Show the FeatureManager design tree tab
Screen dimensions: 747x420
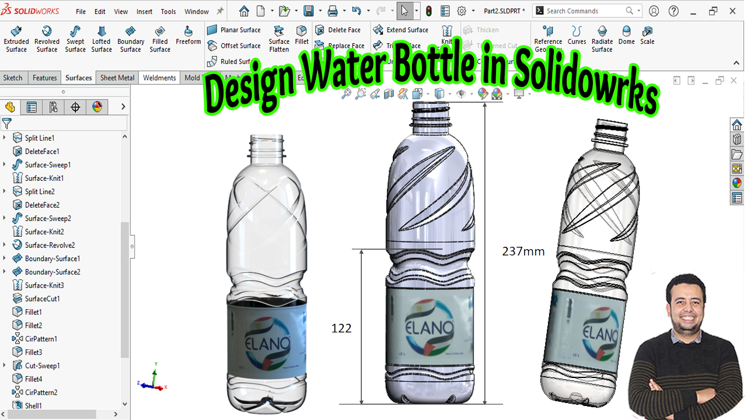[x=10, y=107]
